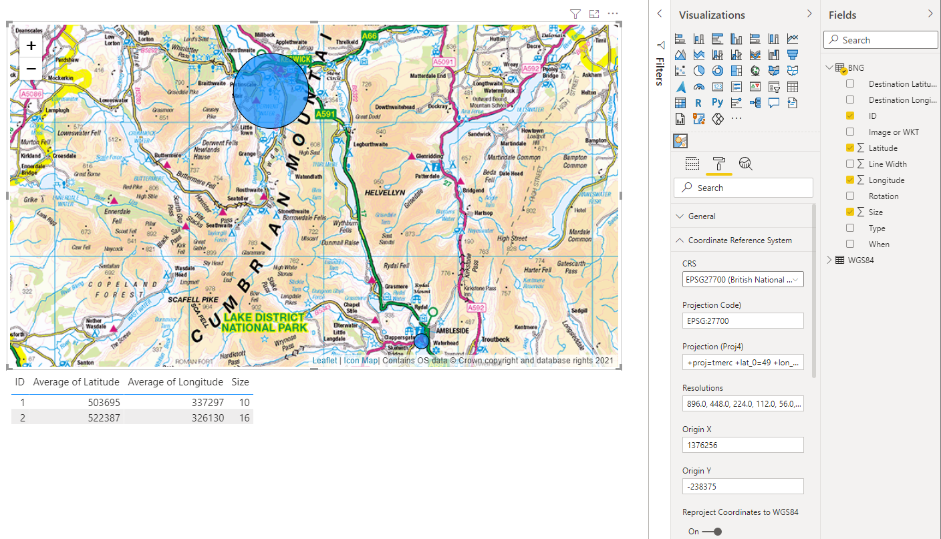
Task: Click the format pane scrollbar
Action: 814,291
